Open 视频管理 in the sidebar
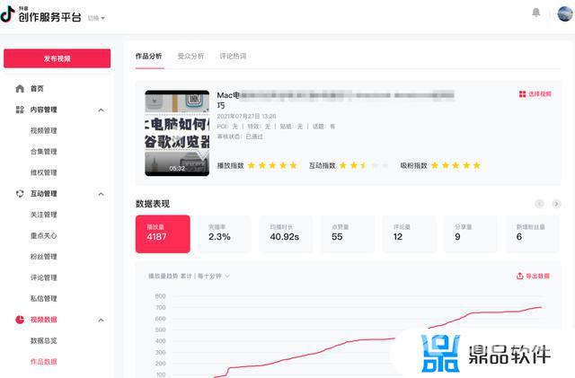The image size is (575, 378). coord(44,130)
